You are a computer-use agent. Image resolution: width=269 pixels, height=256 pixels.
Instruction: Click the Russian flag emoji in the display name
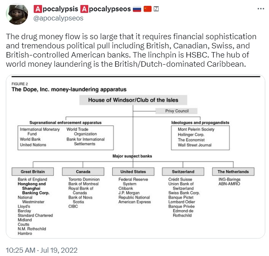pos(137,9)
